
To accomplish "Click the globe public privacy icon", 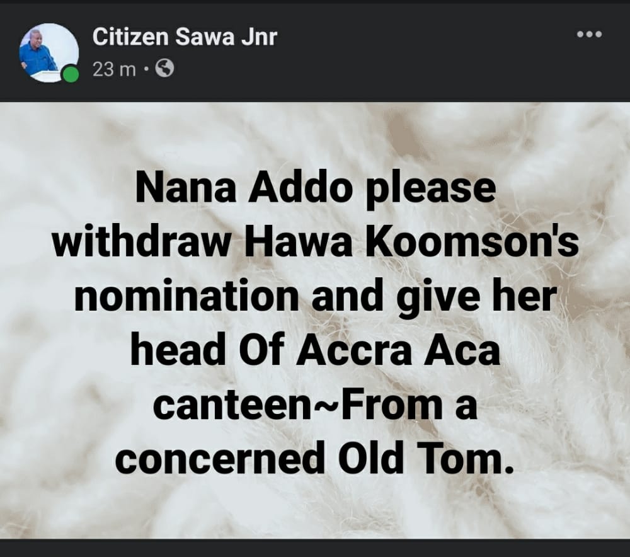I will point(164,69).
